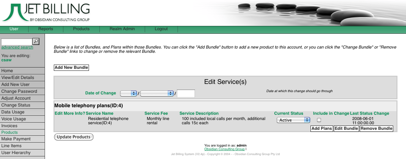Open the Date of Change month dropdown
Screen dimensions: 406x159
pyautogui.click(x=157, y=93)
